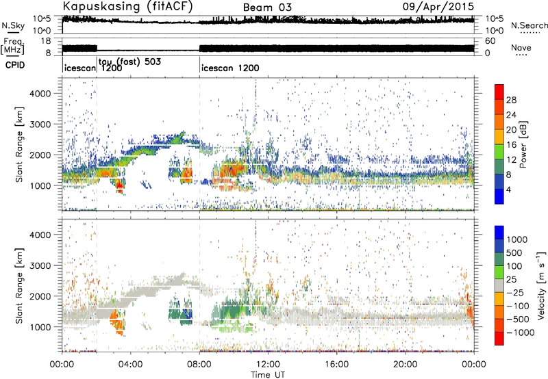Click the '4000' tick of the power panel
Screen dimensions: 548x379
[40, 94]
